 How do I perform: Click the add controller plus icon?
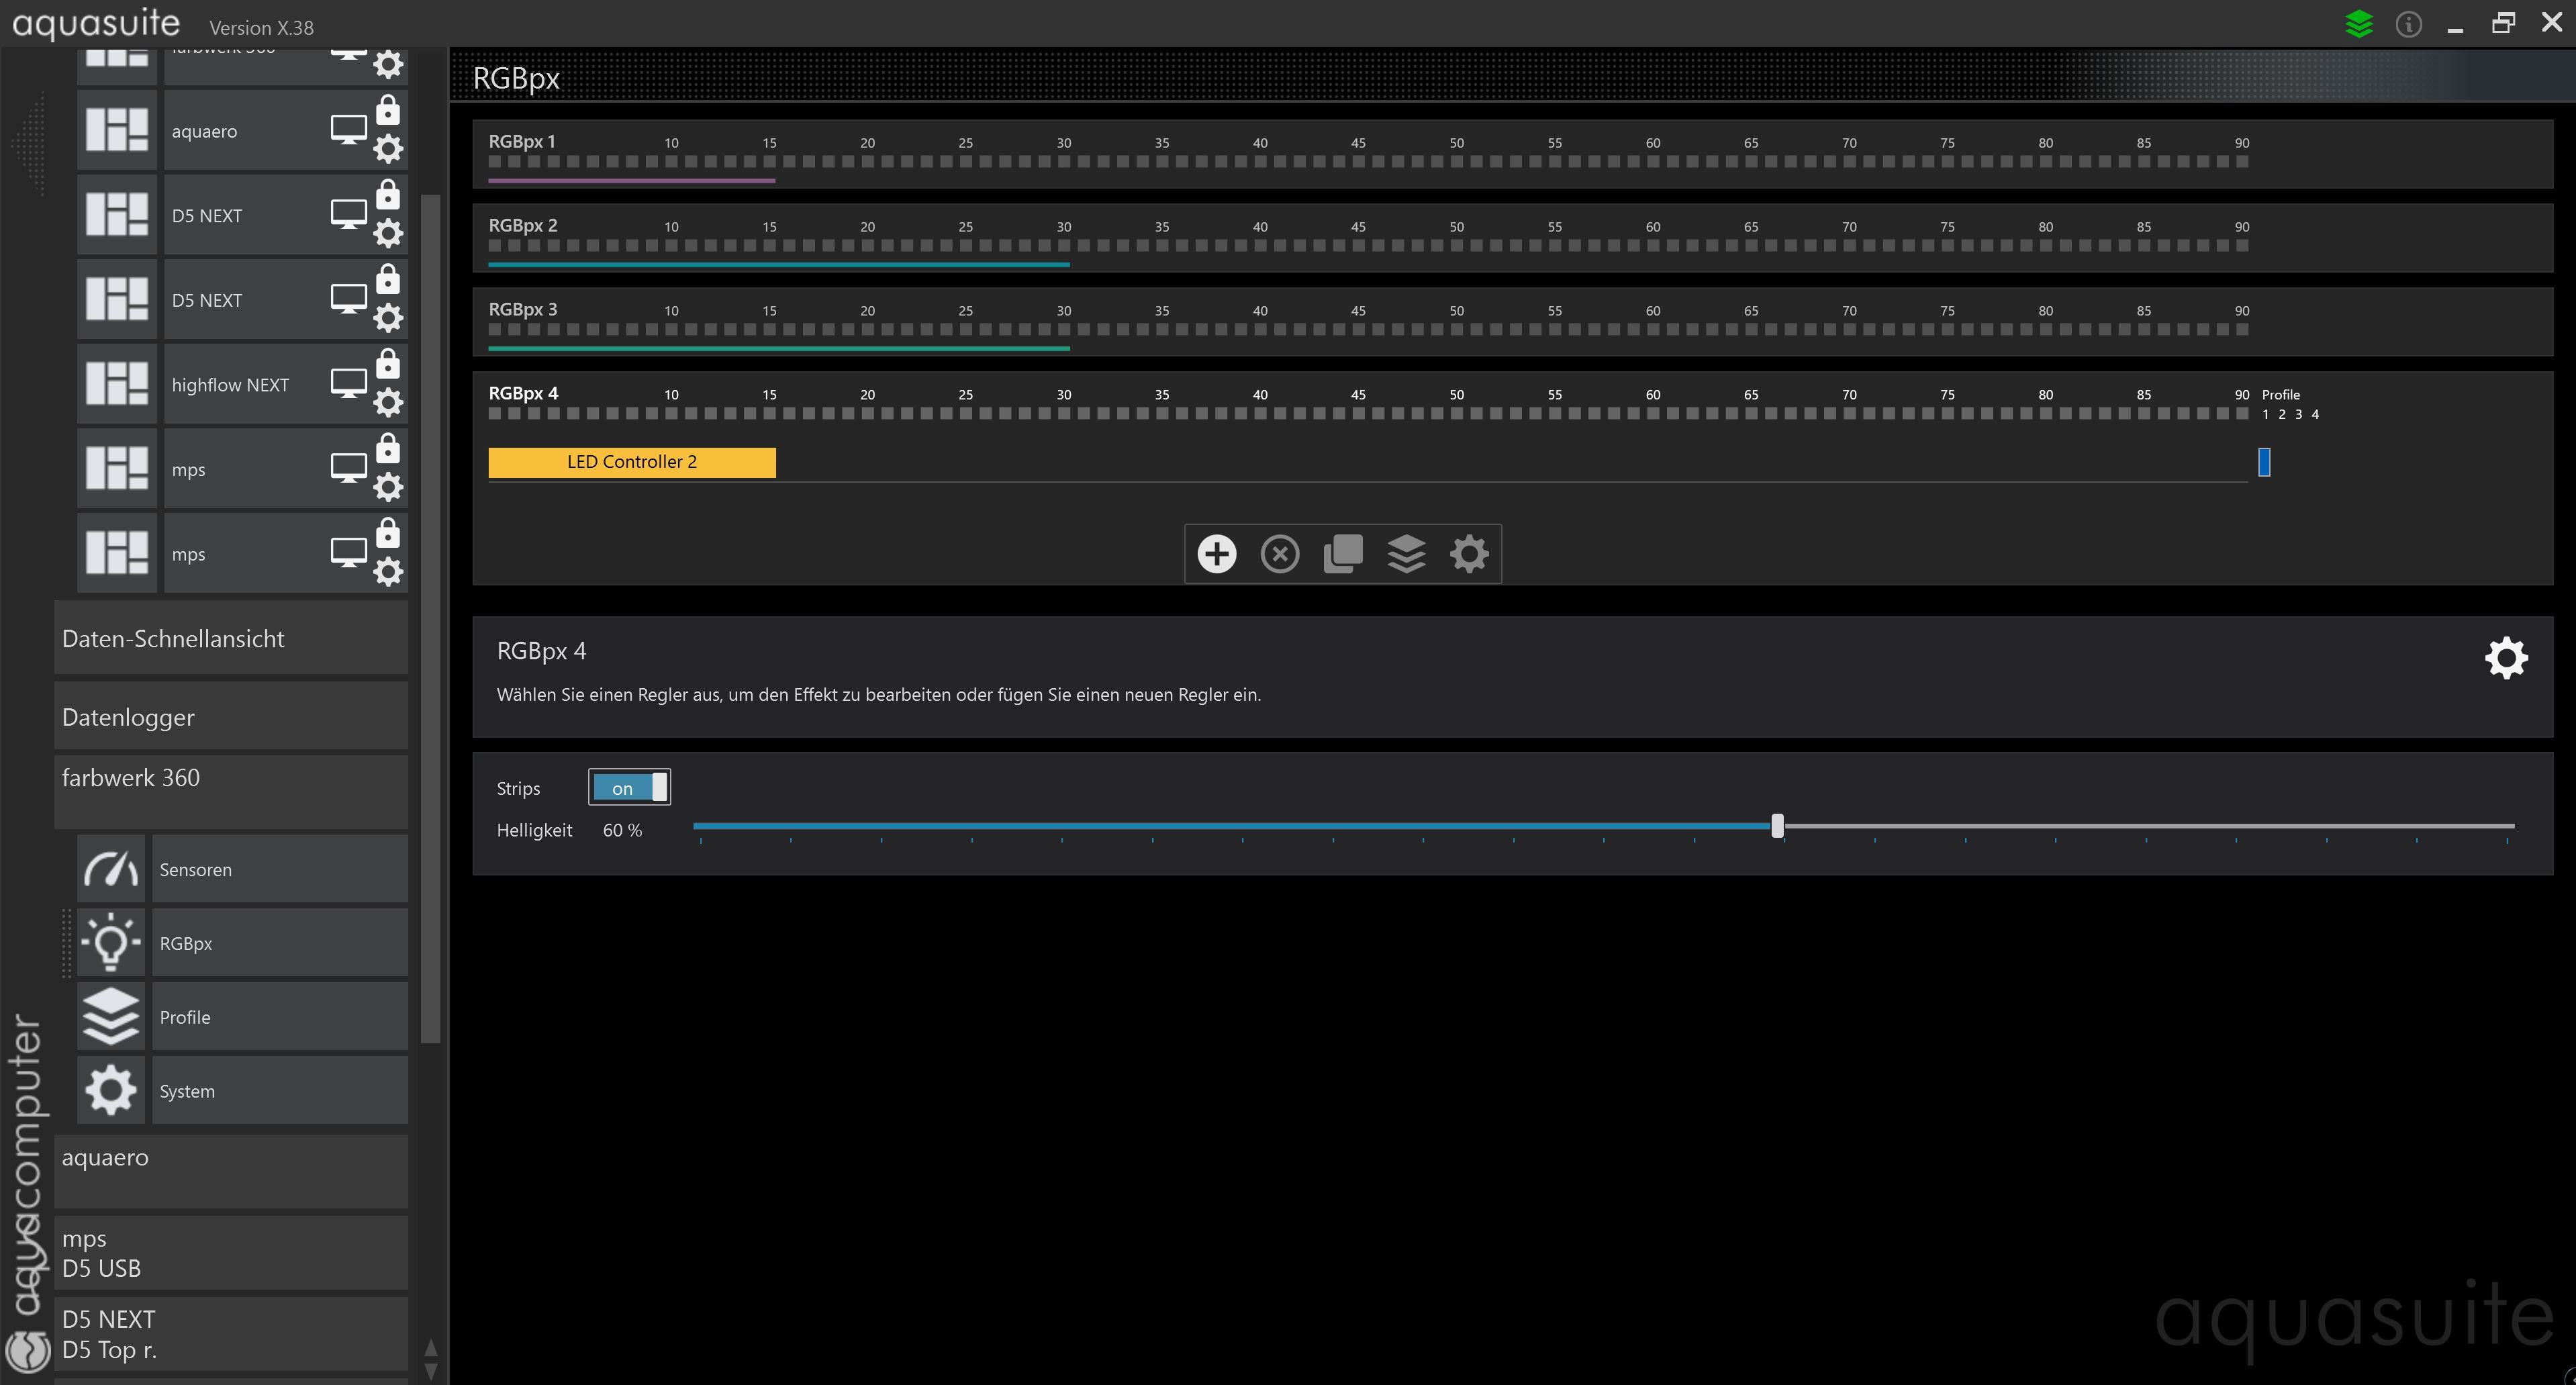point(1216,553)
